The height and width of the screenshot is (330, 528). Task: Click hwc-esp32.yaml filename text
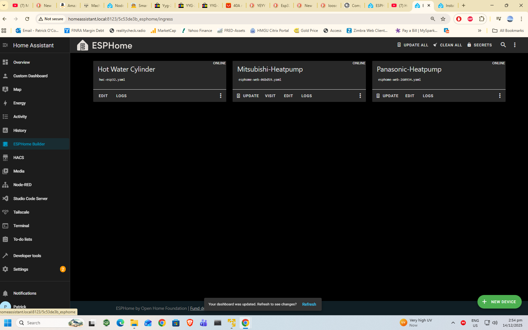point(112,80)
